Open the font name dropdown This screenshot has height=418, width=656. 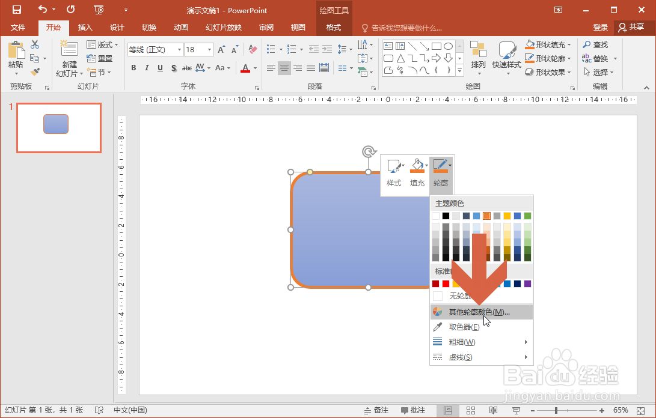pos(179,49)
